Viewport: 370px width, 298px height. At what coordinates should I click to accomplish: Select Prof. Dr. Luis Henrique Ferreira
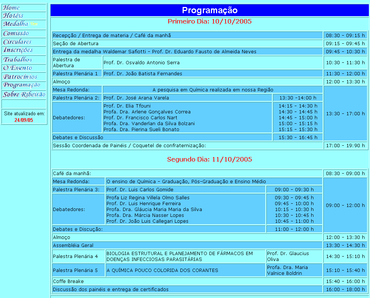[143, 203]
